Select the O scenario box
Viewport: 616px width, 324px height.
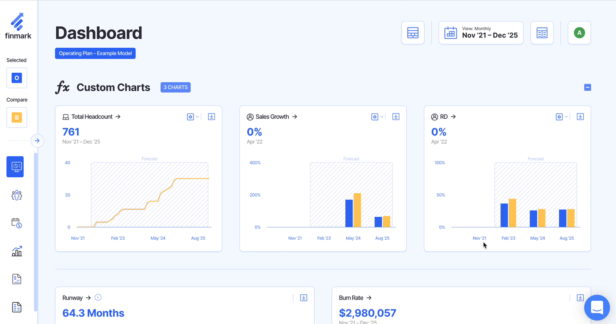click(17, 78)
